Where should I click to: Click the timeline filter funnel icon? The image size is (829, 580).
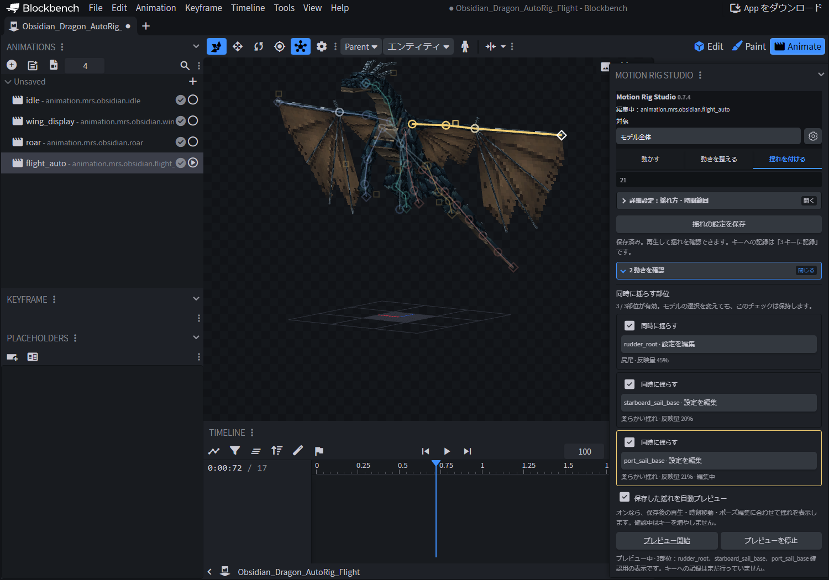(235, 451)
